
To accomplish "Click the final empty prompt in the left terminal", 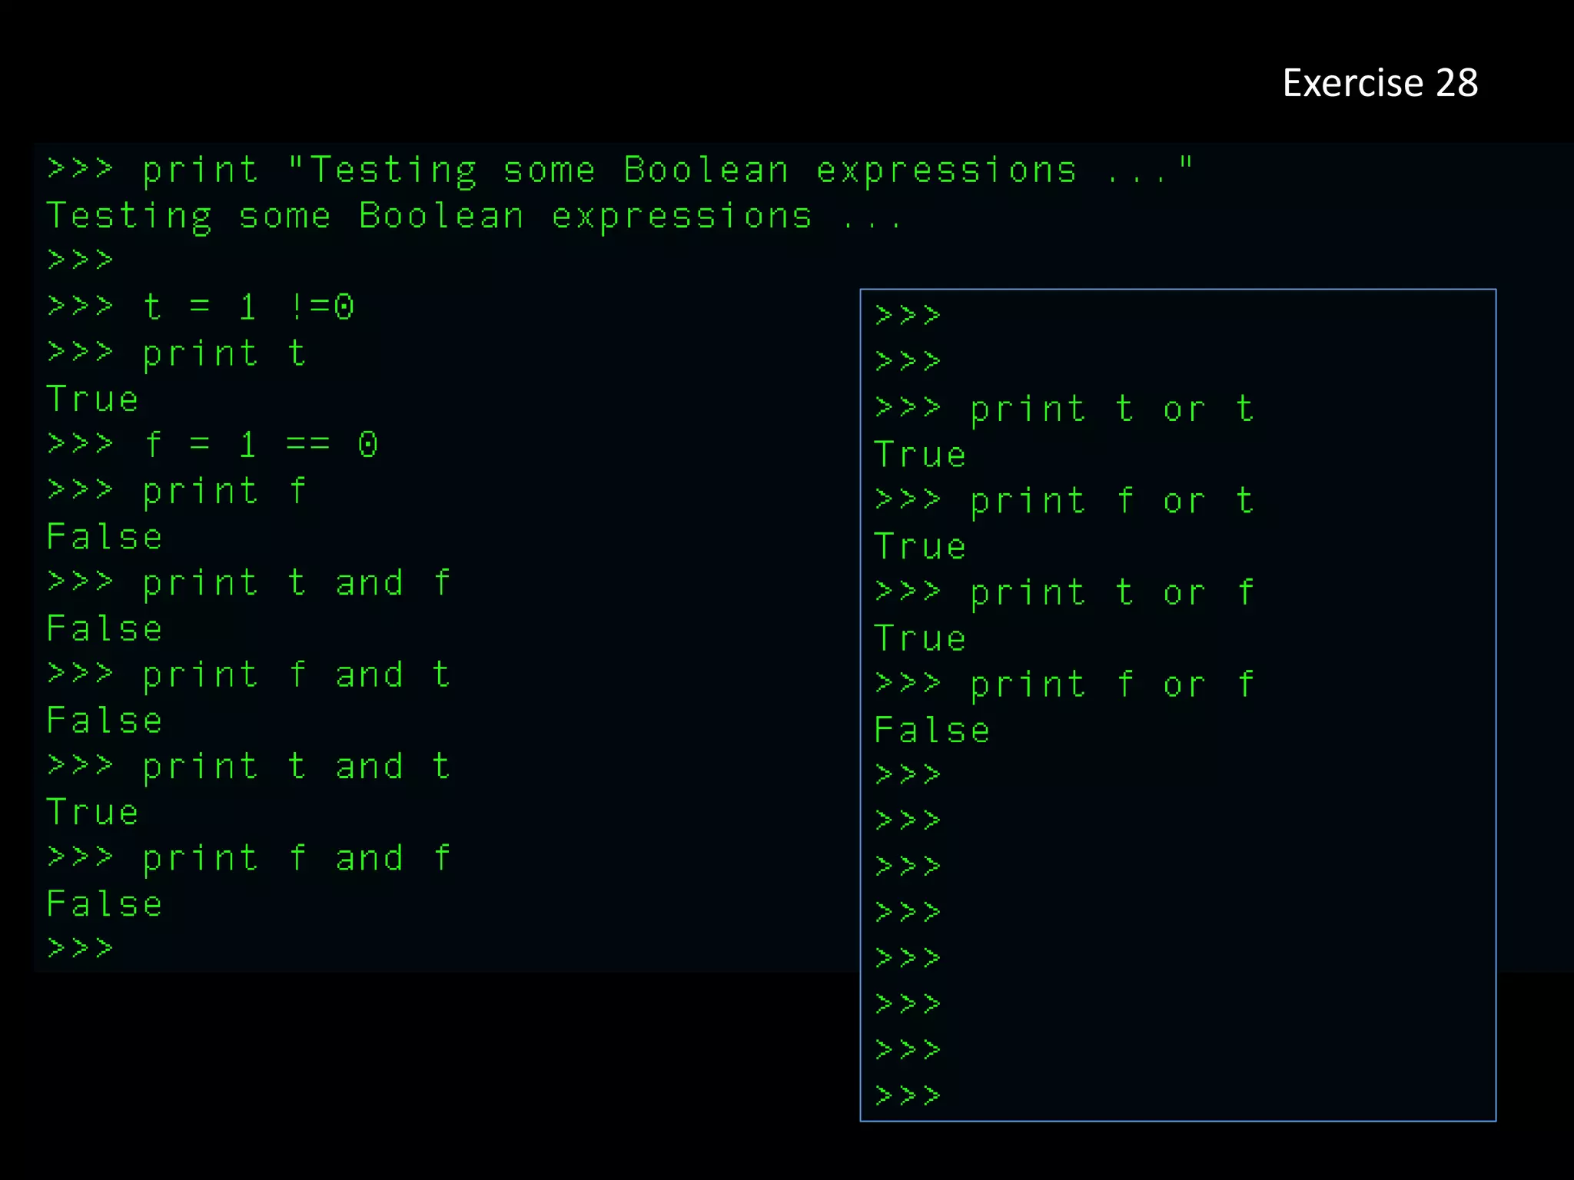I will coord(80,948).
